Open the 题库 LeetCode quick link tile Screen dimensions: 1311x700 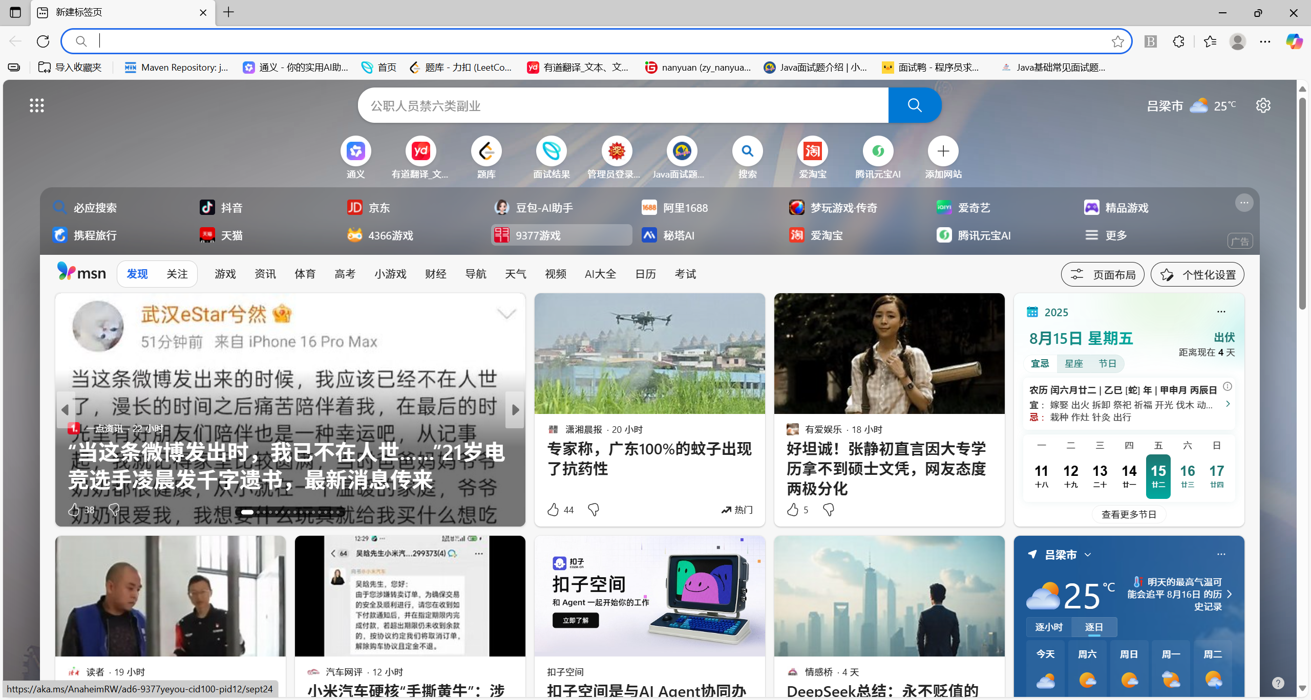tap(486, 158)
